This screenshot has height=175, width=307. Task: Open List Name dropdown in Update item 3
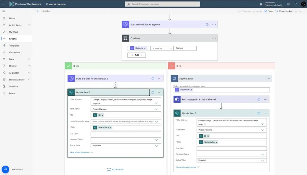click(x=262, y=130)
